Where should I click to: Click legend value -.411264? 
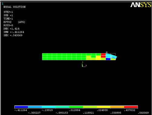tap(21, 110)
